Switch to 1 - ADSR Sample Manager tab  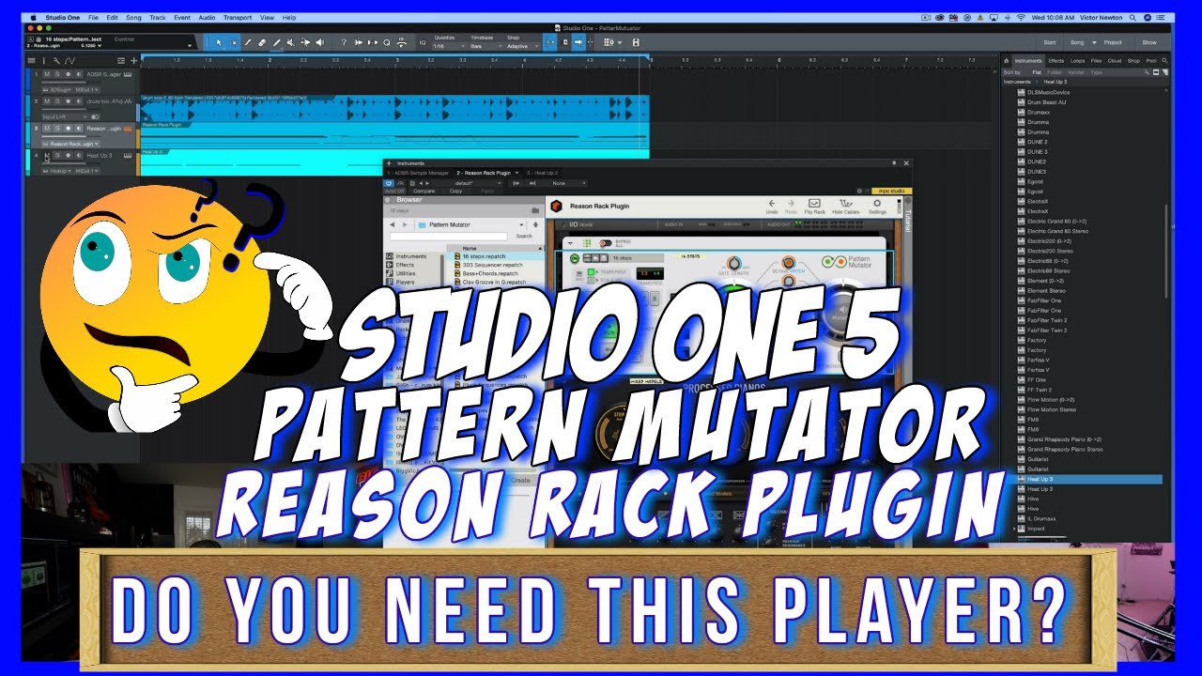[x=418, y=173]
